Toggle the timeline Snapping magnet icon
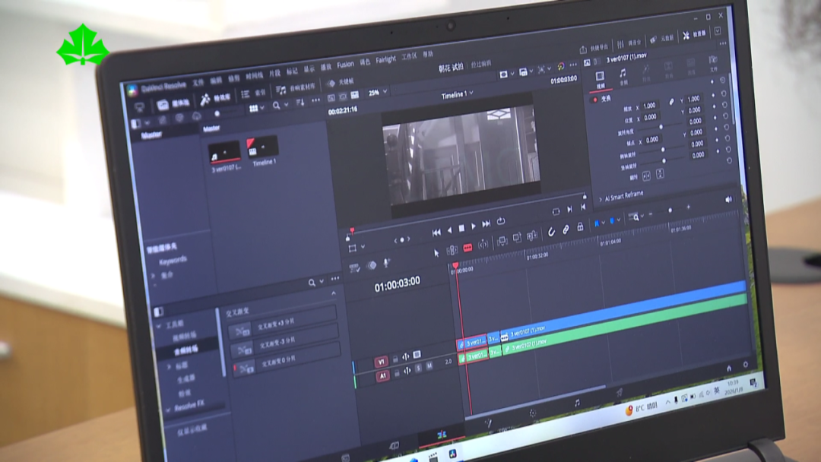 (550, 233)
